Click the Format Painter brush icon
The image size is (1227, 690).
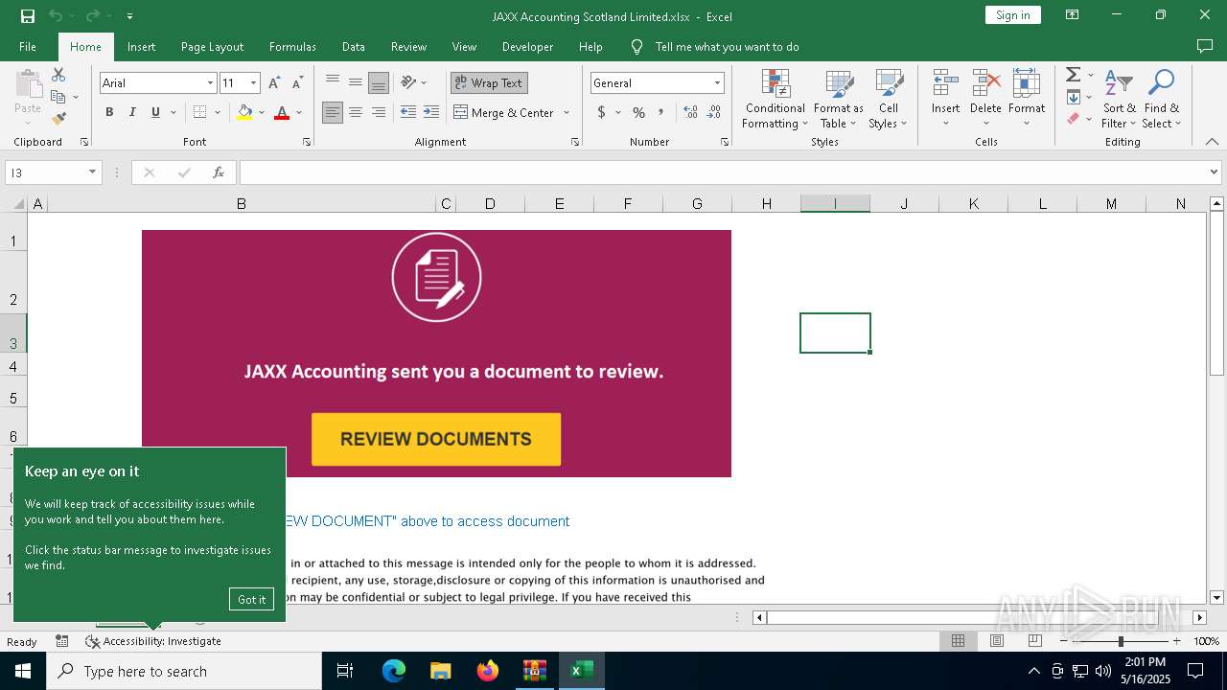58,119
